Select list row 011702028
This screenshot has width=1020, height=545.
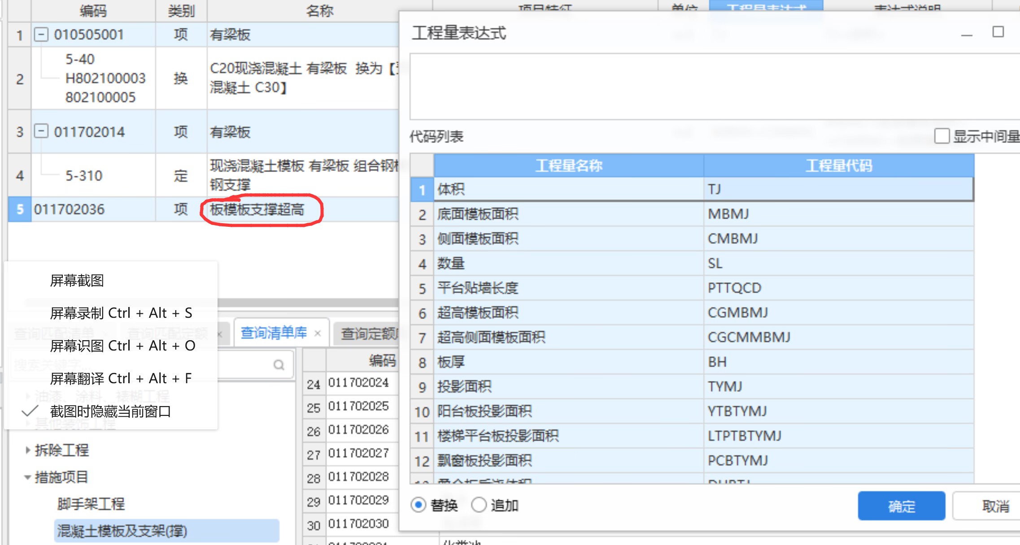point(351,477)
